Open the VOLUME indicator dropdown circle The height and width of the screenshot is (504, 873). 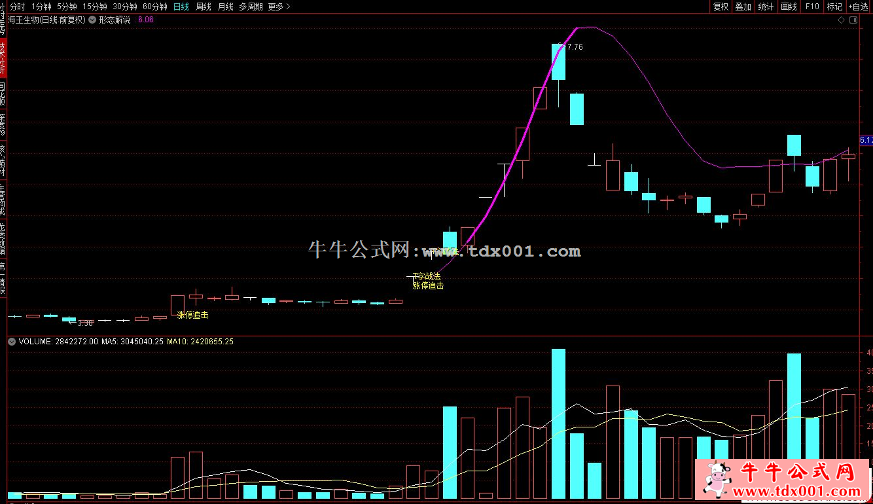coord(12,342)
